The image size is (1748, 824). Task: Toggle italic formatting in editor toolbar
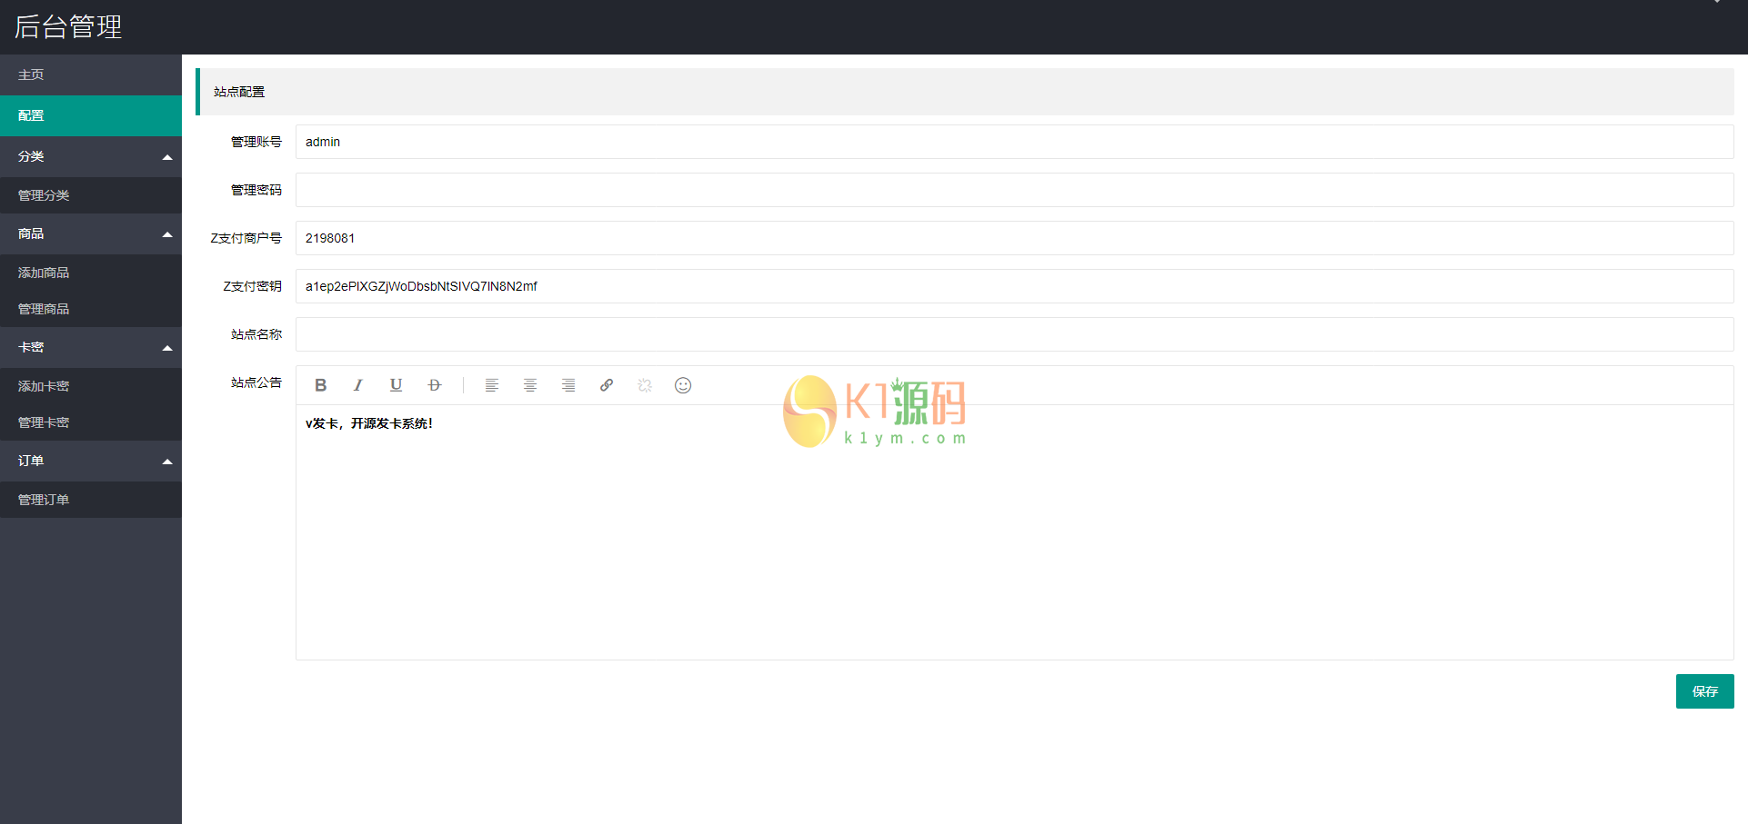[x=358, y=385]
